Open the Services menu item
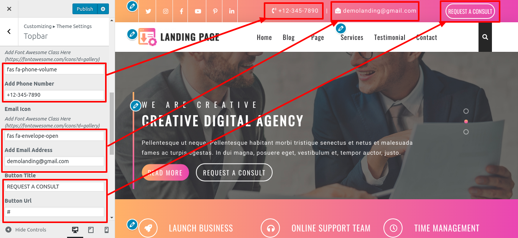 (x=352, y=37)
